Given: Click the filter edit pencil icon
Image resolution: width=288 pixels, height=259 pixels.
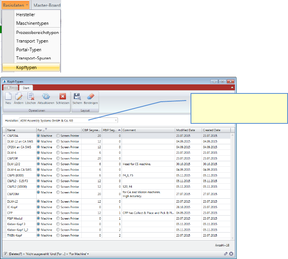Looking at the screenshot, I should (x=226, y=253).
